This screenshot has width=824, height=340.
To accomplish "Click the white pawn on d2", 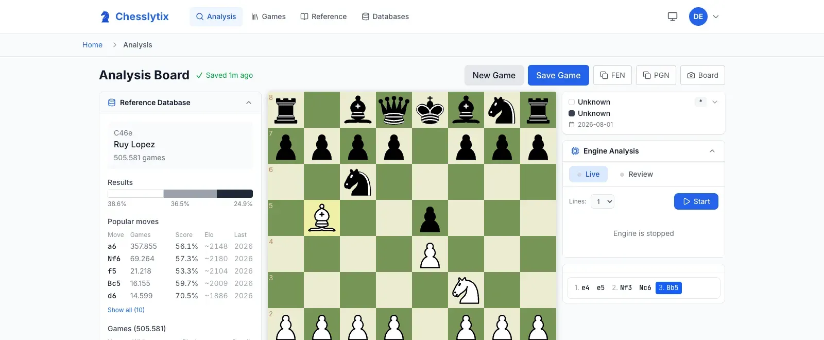I will point(394,325).
